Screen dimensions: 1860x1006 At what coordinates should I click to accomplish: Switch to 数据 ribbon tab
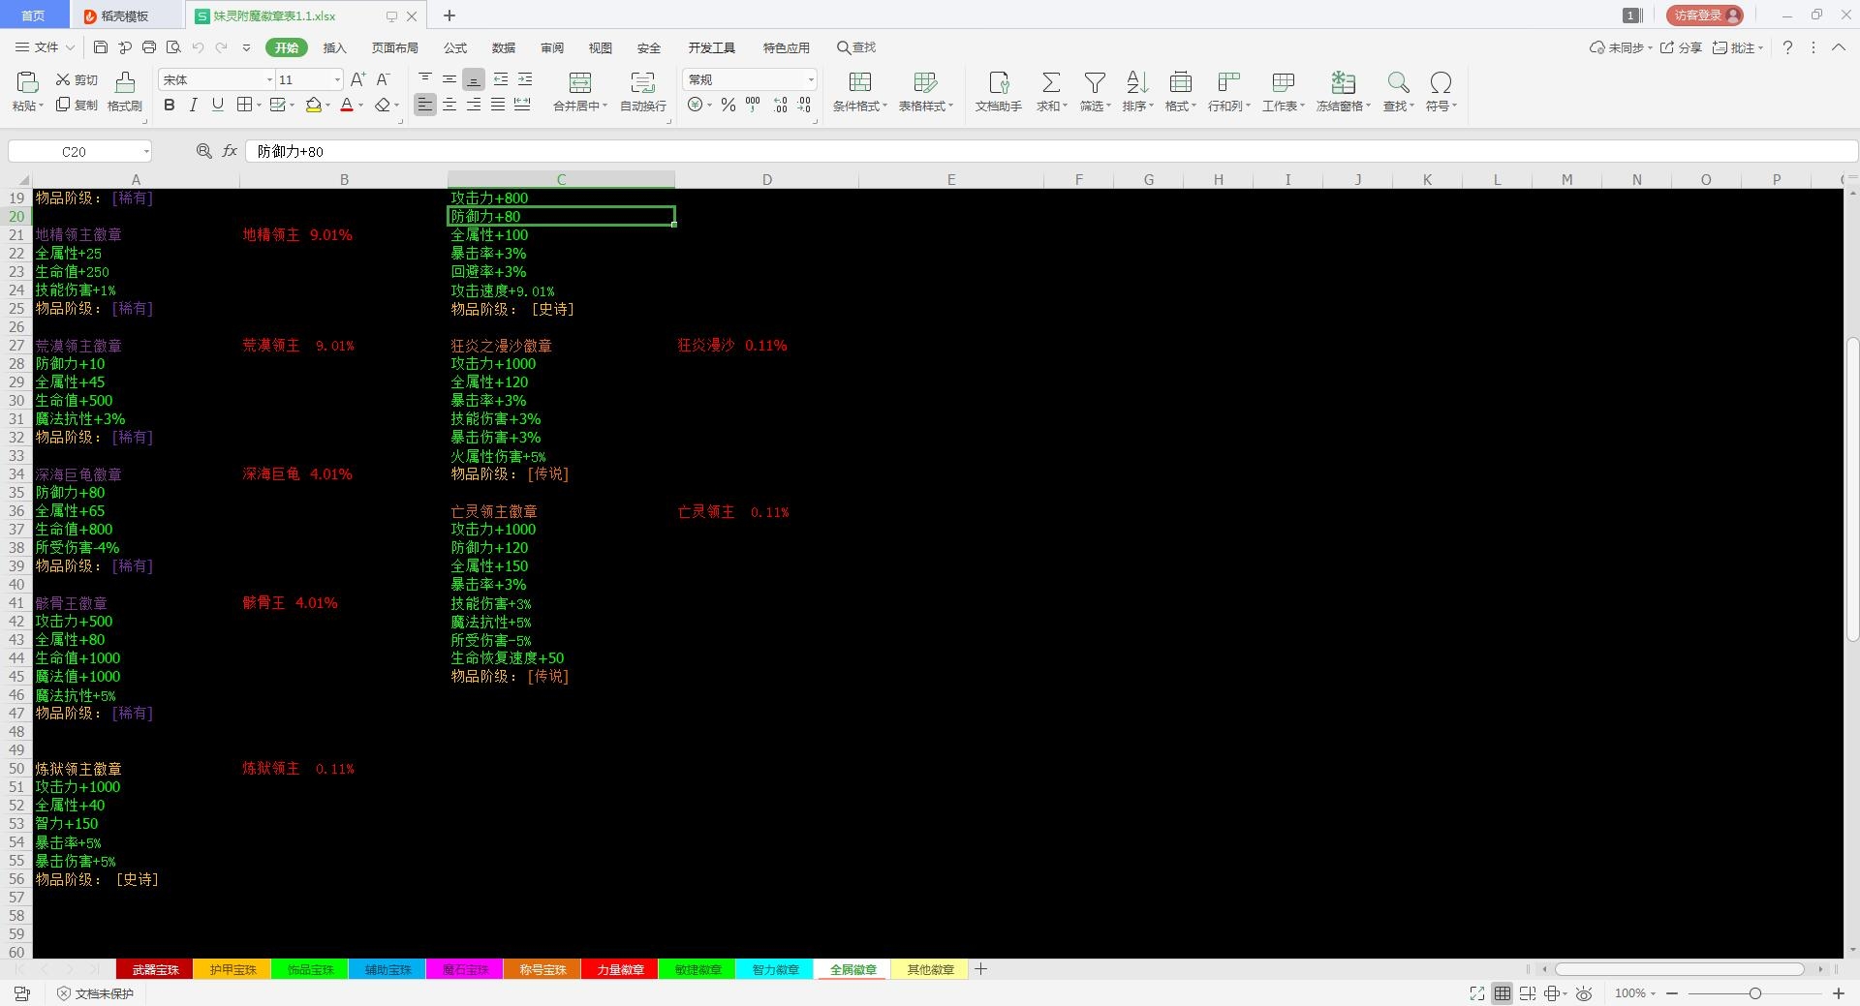pyautogui.click(x=504, y=47)
